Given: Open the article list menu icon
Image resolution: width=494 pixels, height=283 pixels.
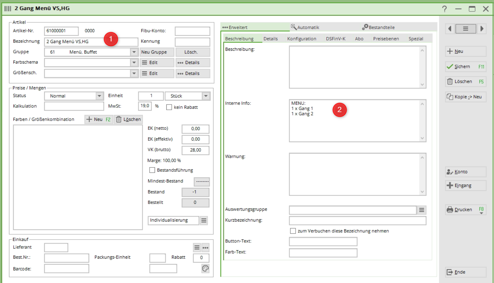Looking at the screenshot, I should (x=465, y=29).
